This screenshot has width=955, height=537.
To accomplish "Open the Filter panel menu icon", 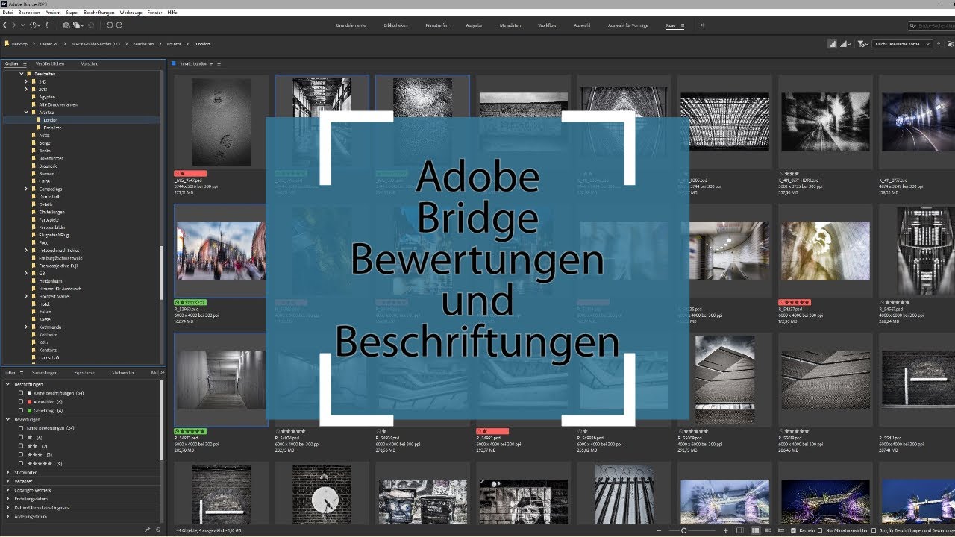I will (x=22, y=372).
